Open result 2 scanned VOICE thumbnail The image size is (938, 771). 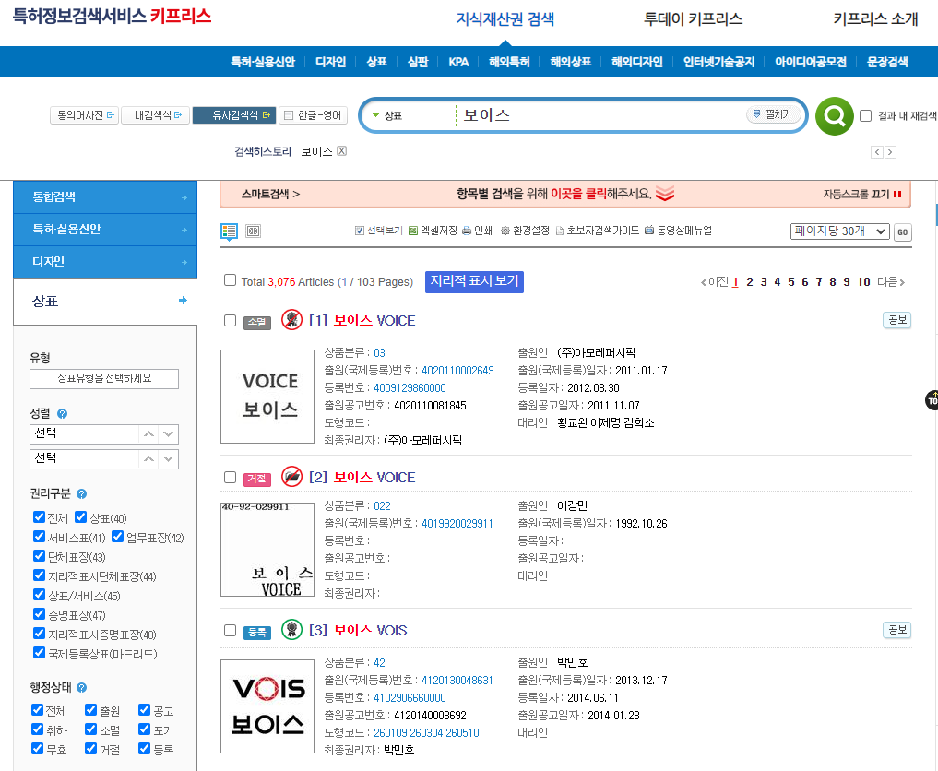tap(267, 550)
